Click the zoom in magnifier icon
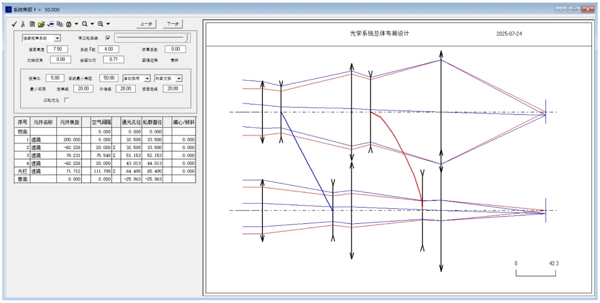Viewport: 600px width, 303px height. coord(100,24)
